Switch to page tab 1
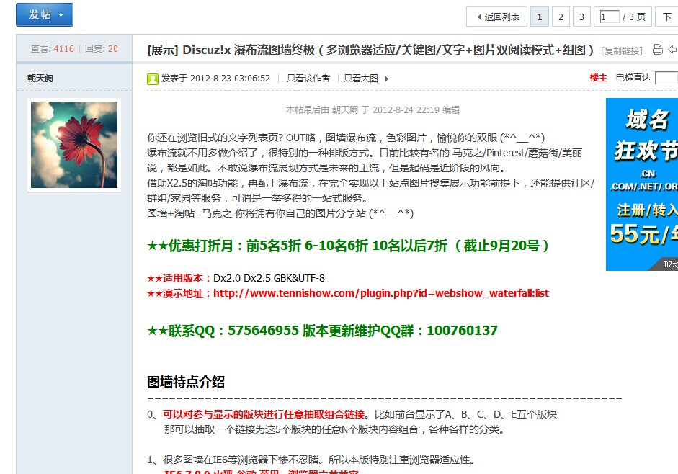The width and height of the screenshot is (678, 474). [540, 16]
